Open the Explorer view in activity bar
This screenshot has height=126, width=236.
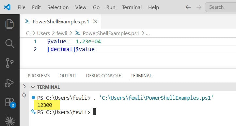pyautogui.click(x=10, y=24)
